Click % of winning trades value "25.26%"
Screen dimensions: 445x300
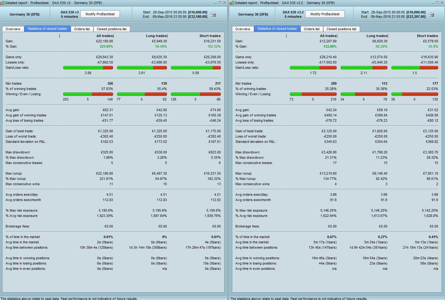point(330,89)
